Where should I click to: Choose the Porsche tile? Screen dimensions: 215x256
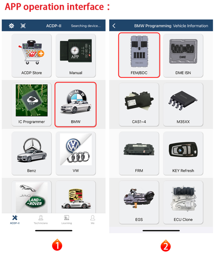tap(75, 197)
